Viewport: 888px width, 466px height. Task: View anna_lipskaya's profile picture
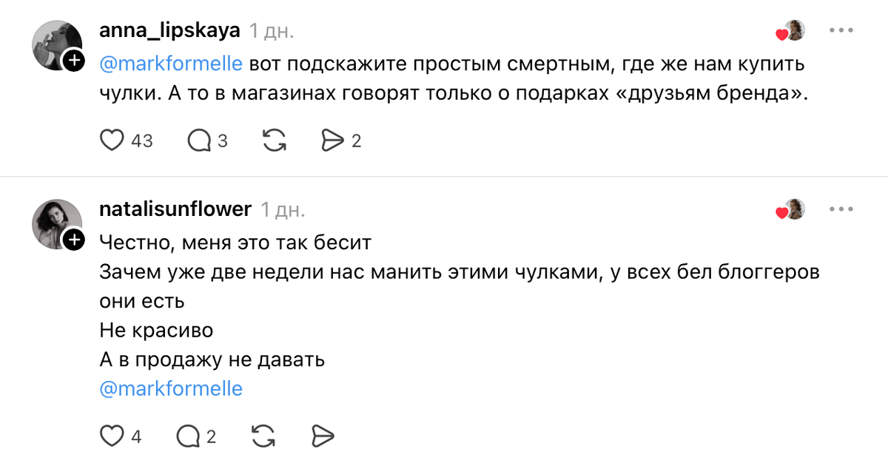tap(55, 44)
